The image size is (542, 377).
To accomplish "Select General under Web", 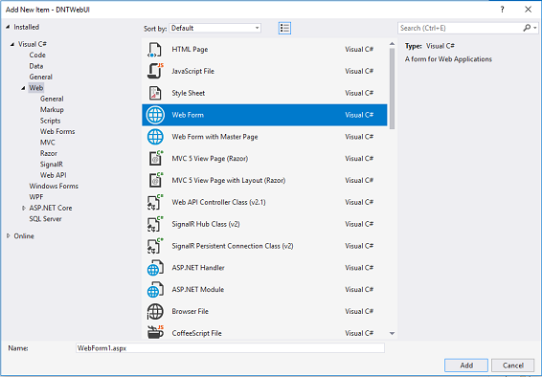I will coord(52,99).
